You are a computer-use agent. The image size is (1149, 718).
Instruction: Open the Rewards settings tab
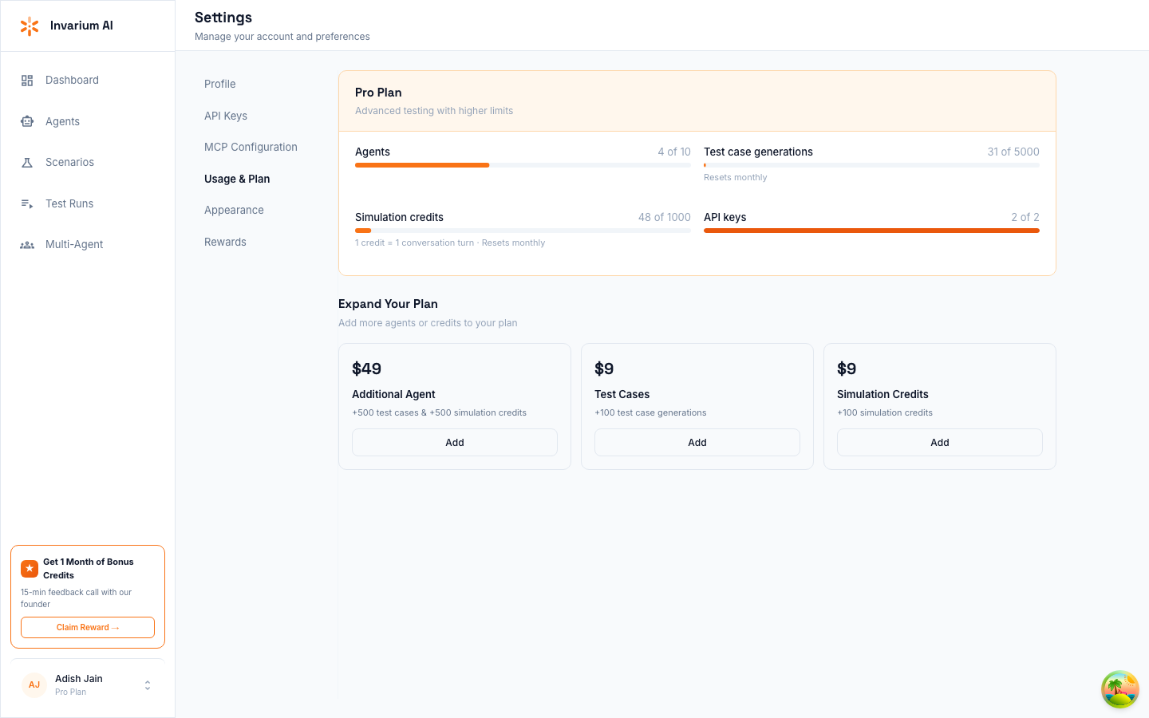point(225,242)
